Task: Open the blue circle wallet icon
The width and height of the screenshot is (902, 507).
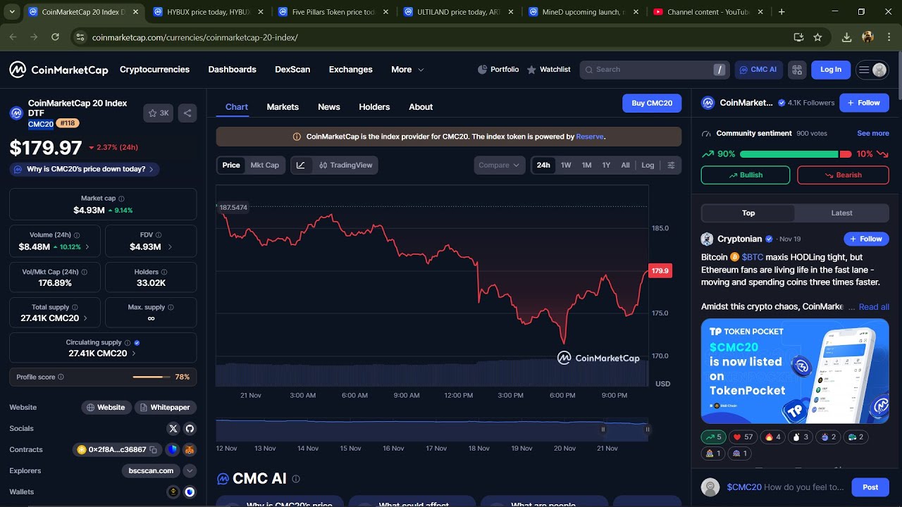Action: coord(190,492)
